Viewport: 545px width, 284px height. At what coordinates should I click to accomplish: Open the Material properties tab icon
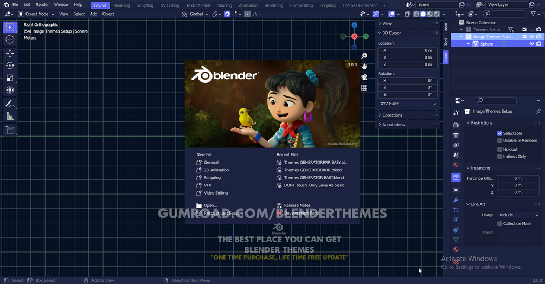(x=456, y=249)
